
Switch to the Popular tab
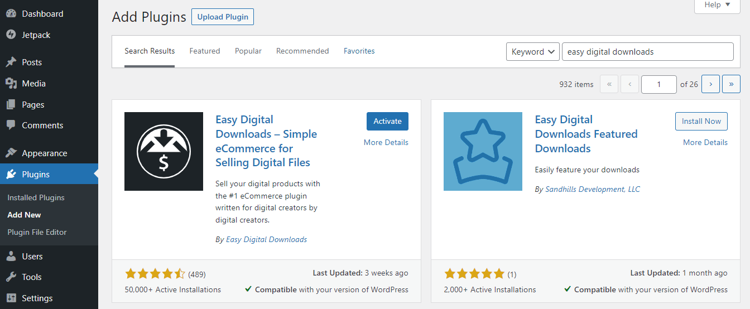tap(248, 51)
